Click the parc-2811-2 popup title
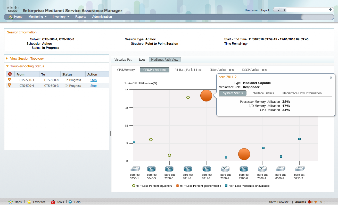The image size is (338, 205). tap(228, 77)
